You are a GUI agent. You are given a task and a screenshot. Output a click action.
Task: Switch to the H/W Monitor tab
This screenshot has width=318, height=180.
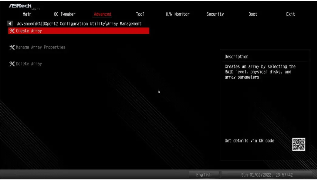click(x=177, y=14)
